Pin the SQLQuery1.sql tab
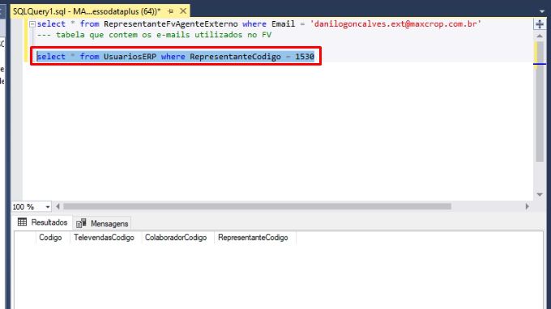 [171, 11]
